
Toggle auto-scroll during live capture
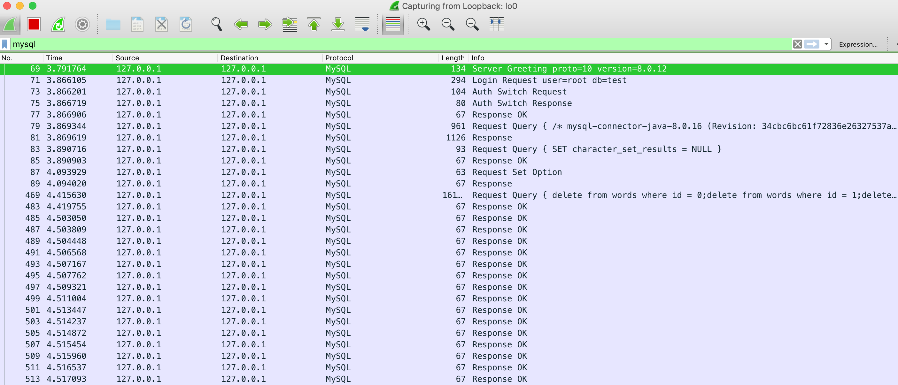click(362, 24)
